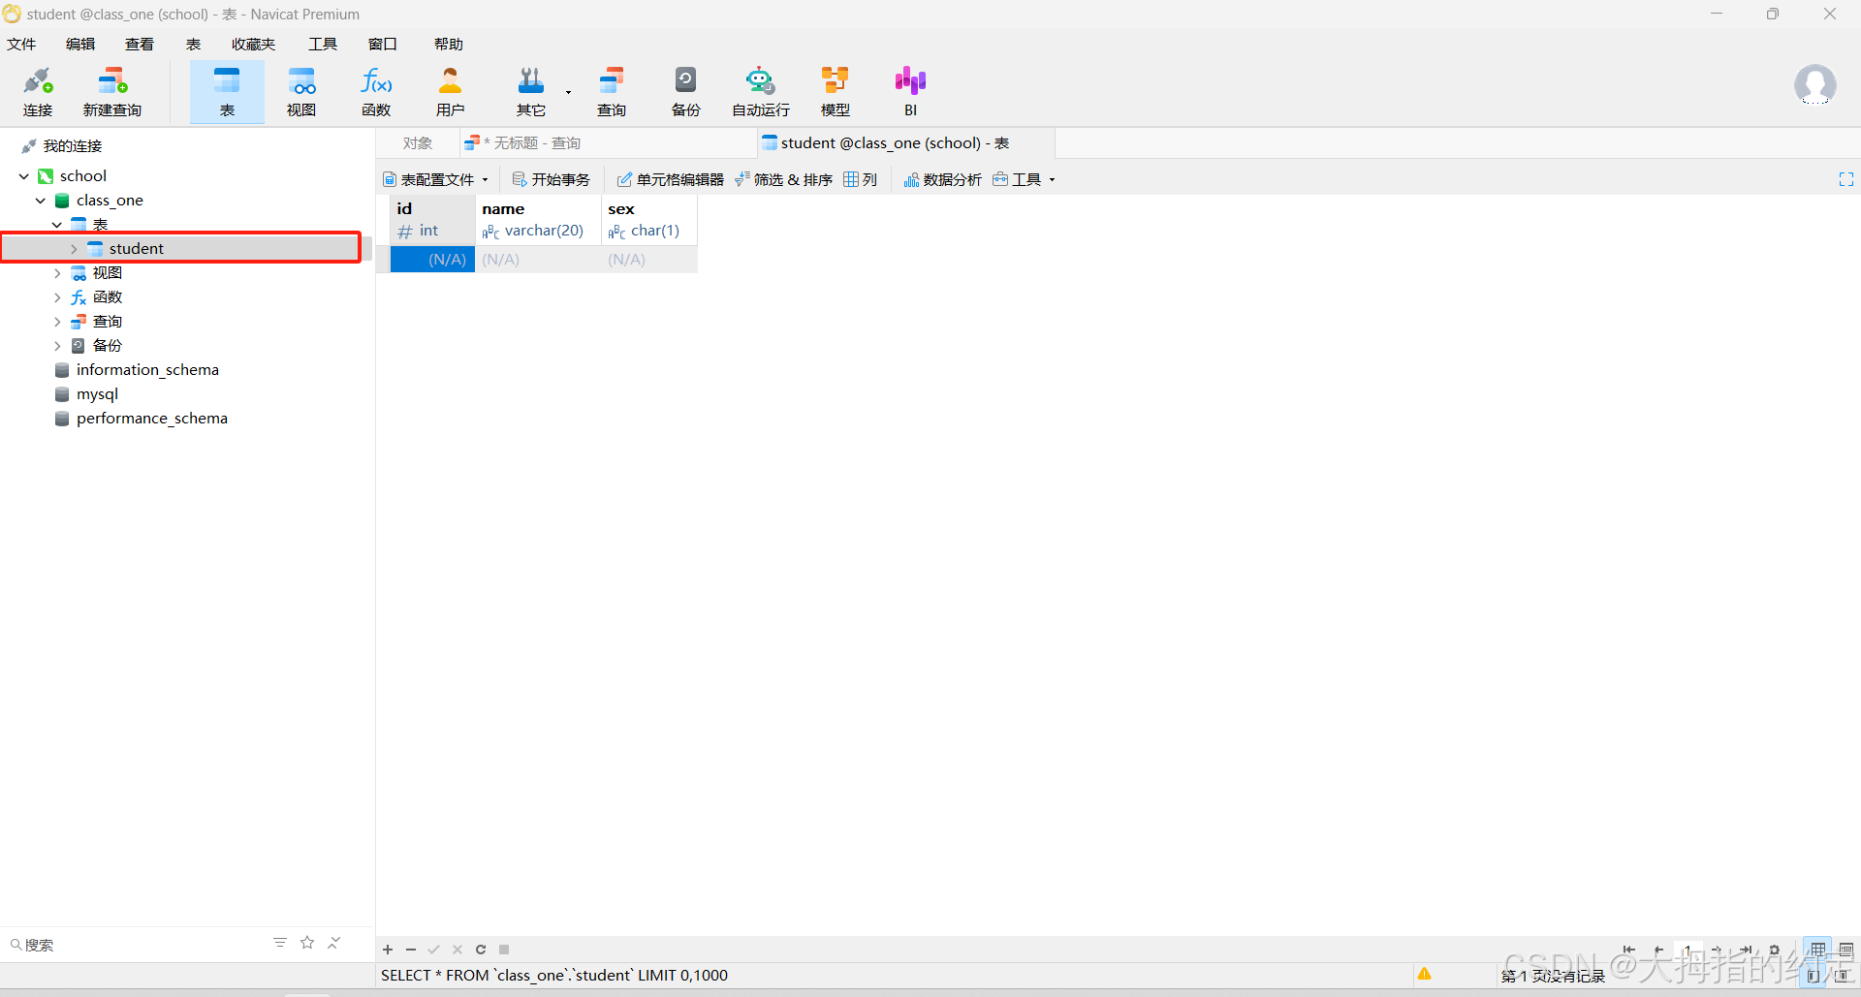Click the 新建查询 (New Query) toolbar icon
This screenshot has height=997, width=1861.
click(x=112, y=91)
